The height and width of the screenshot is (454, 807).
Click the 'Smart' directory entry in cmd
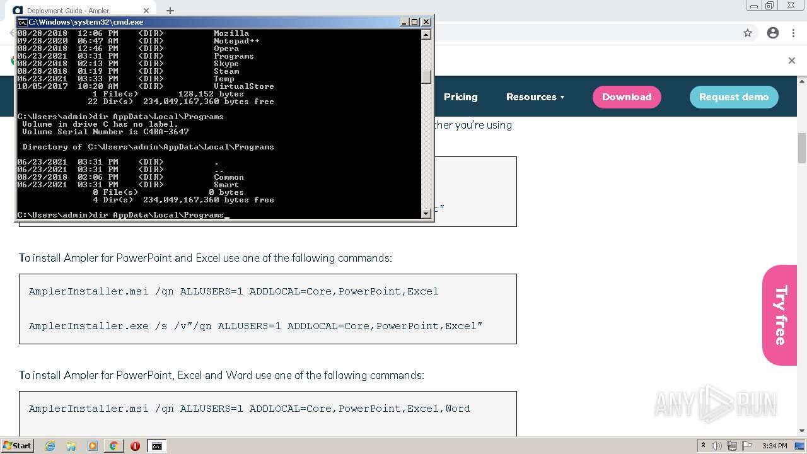click(x=128, y=185)
